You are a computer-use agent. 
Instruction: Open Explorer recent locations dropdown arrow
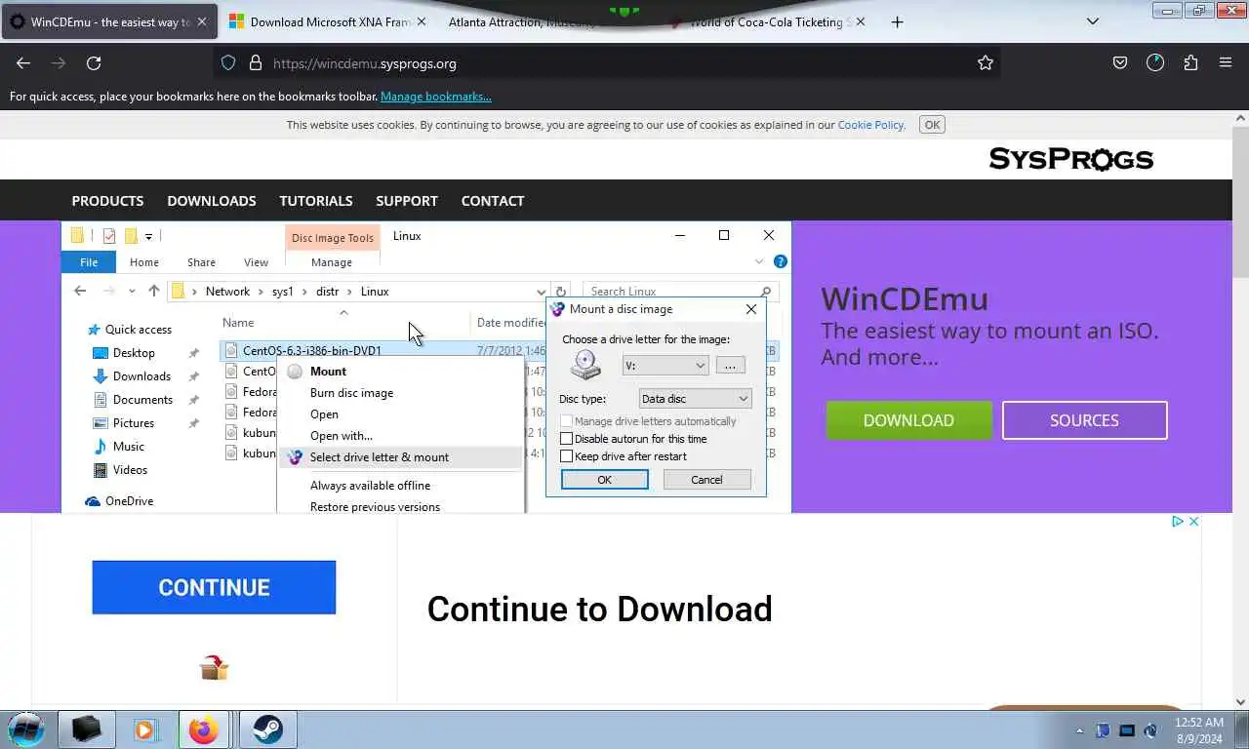pyautogui.click(x=132, y=292)
